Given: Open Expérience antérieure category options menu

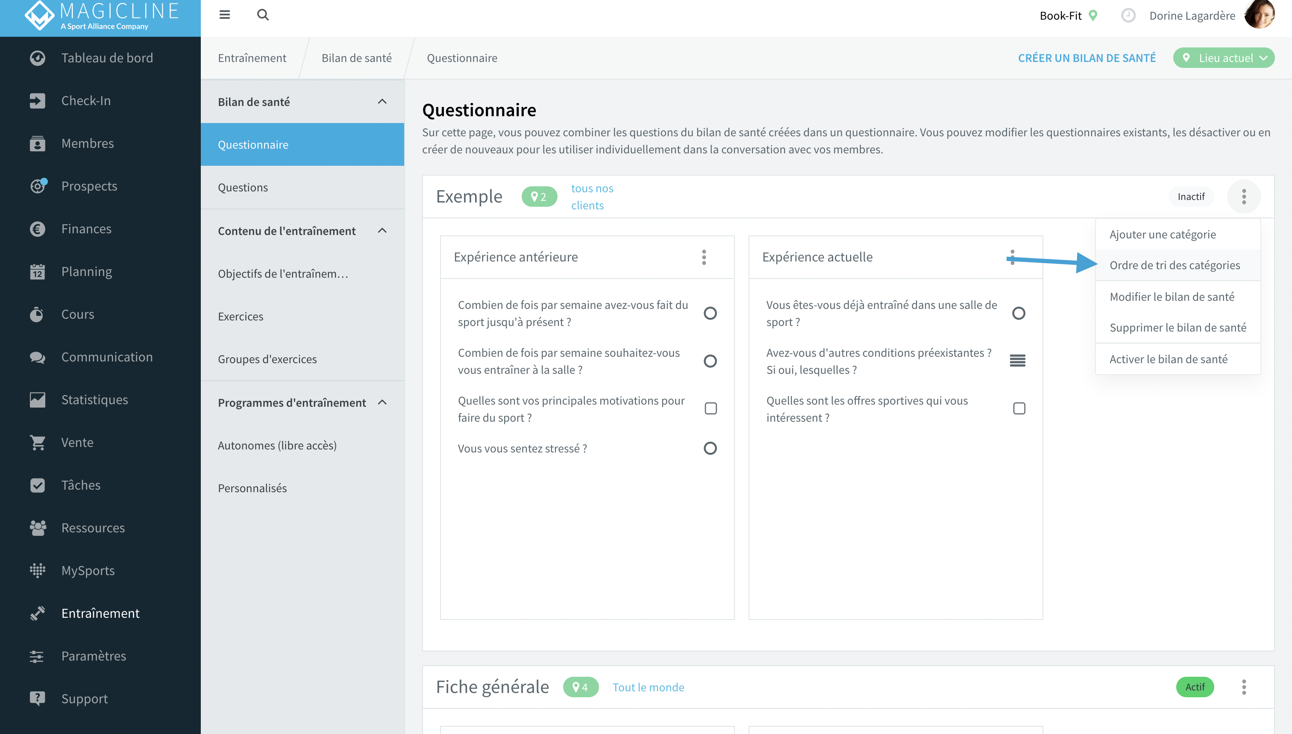Looking at the screenshot, I should [704, 257].
